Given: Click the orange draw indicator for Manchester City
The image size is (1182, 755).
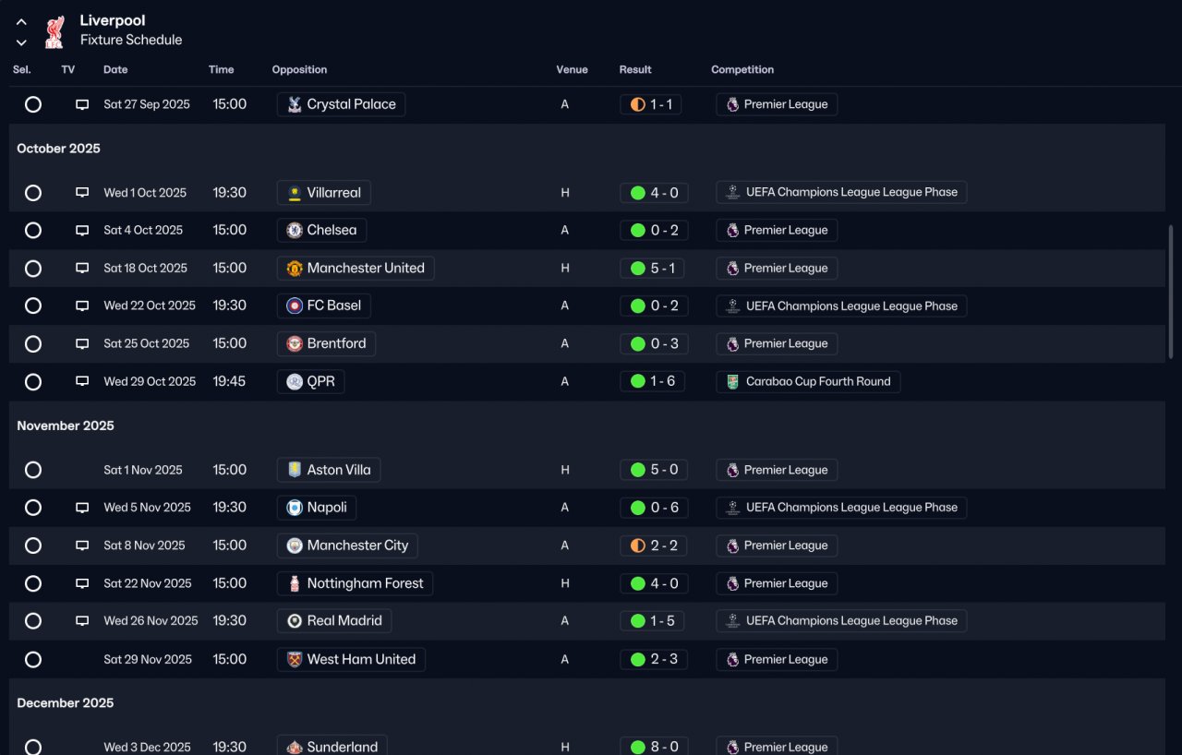Looking at the screenshot, I should [637, 546].
